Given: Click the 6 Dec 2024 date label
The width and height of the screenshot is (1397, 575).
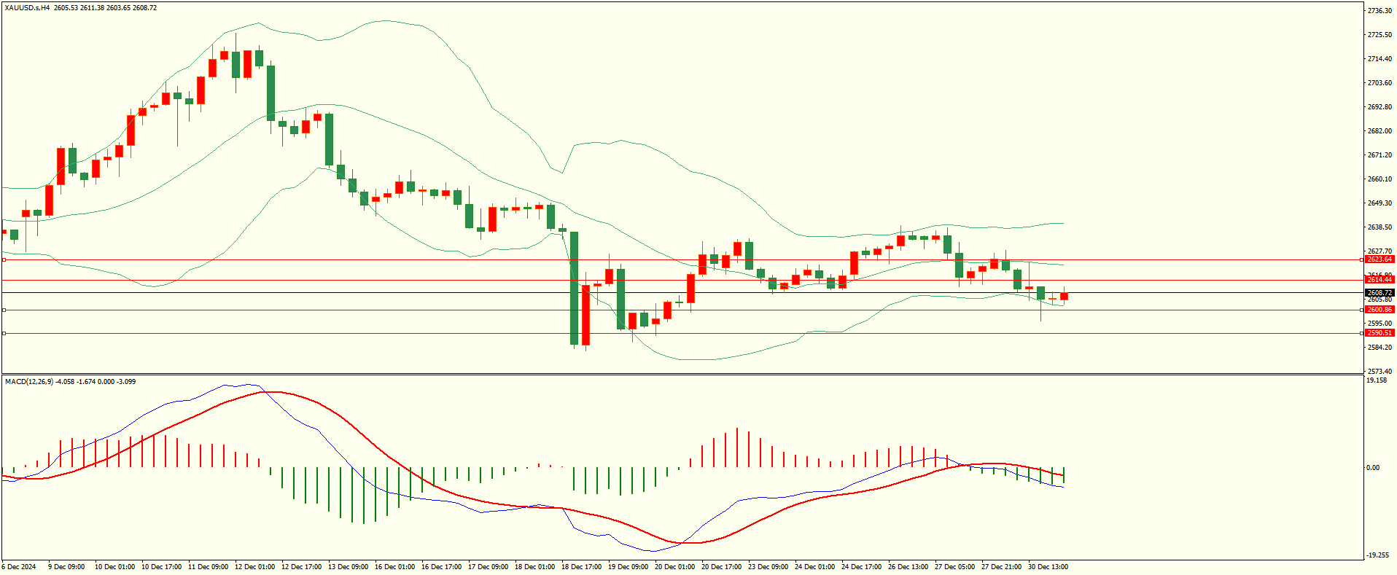Looking at the screenshot, I should click(19, 567).
